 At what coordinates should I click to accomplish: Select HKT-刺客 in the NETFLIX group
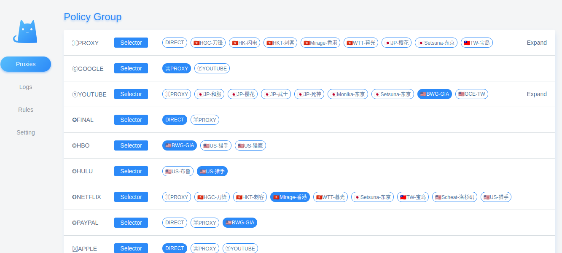[250, 197]
